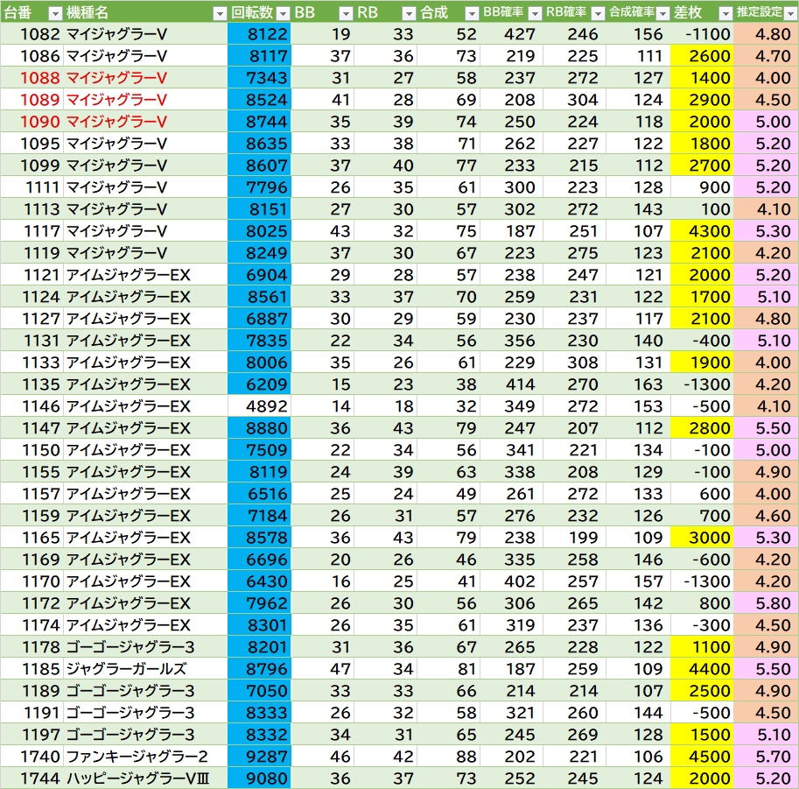Open the RB column filter dropdown
The width and height of the screenshot is (799, 789).
tap(410, 13)
